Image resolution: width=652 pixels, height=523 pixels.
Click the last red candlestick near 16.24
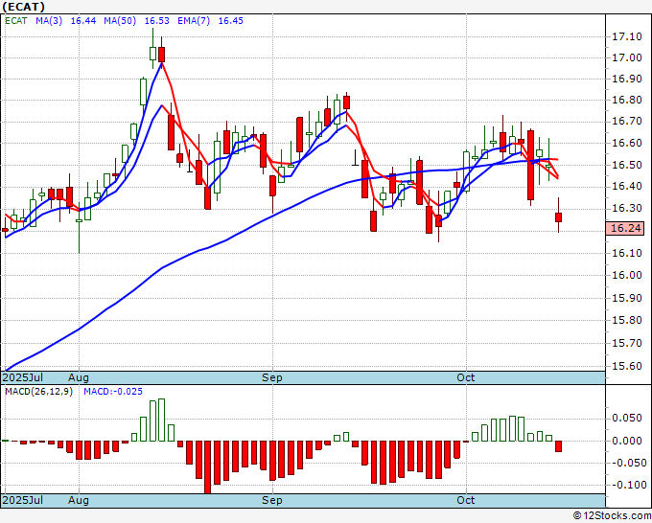coord(558,217)
